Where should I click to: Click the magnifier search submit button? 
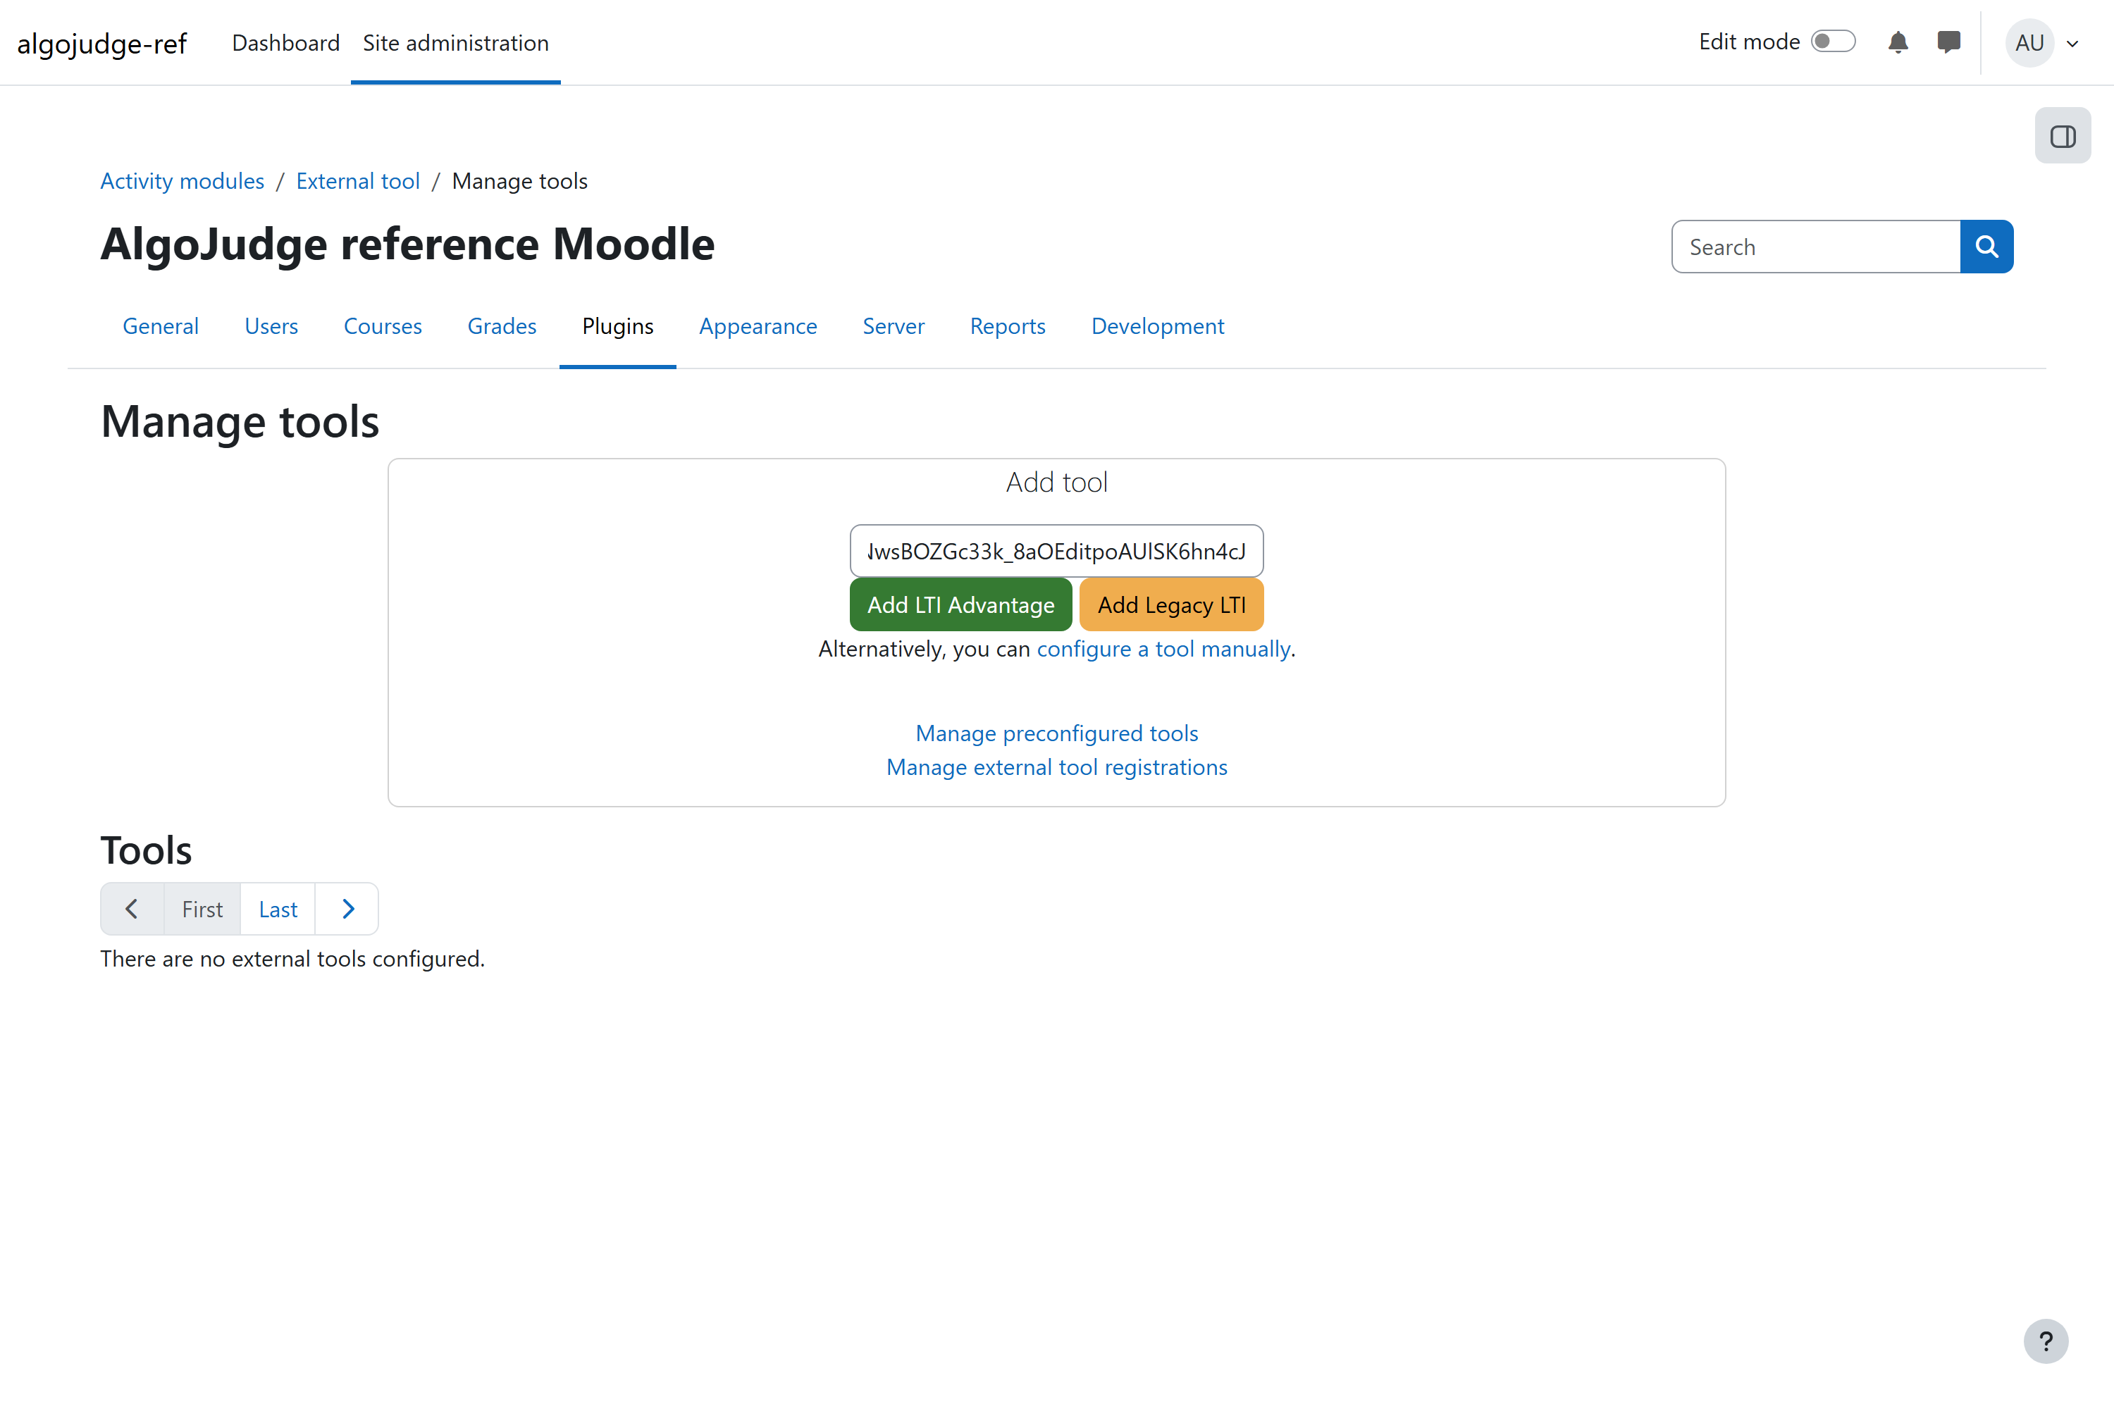[1986, 246]
